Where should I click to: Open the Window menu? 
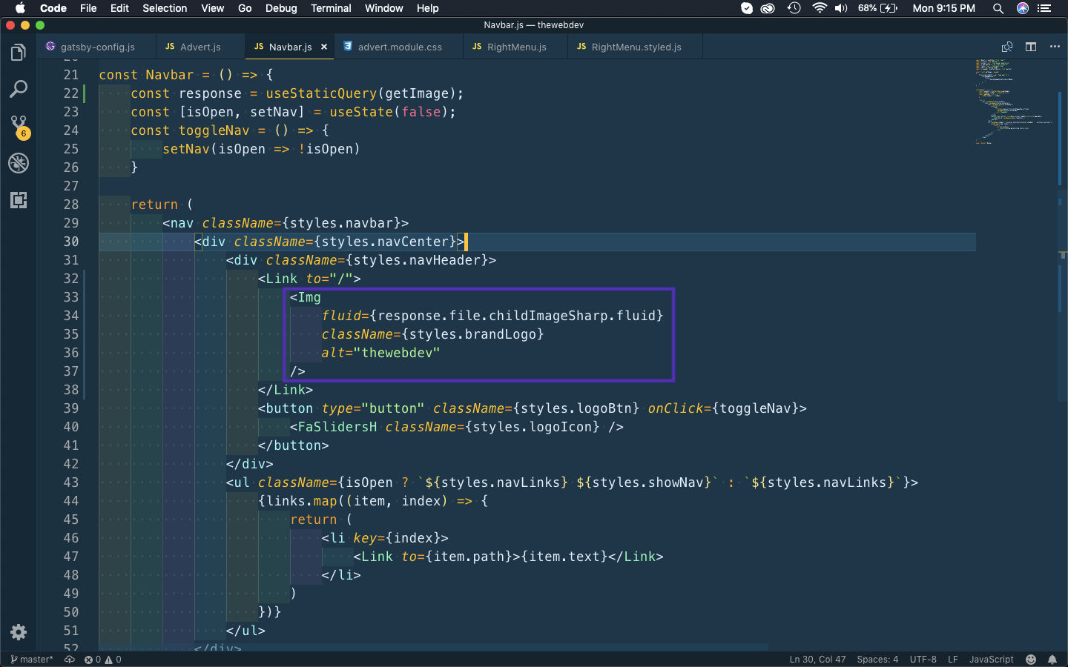tap(383, 8)
